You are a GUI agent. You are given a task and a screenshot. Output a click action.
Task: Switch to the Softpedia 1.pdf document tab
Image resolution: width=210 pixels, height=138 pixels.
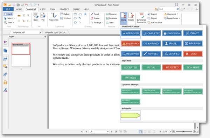click(x=56, y=32)
